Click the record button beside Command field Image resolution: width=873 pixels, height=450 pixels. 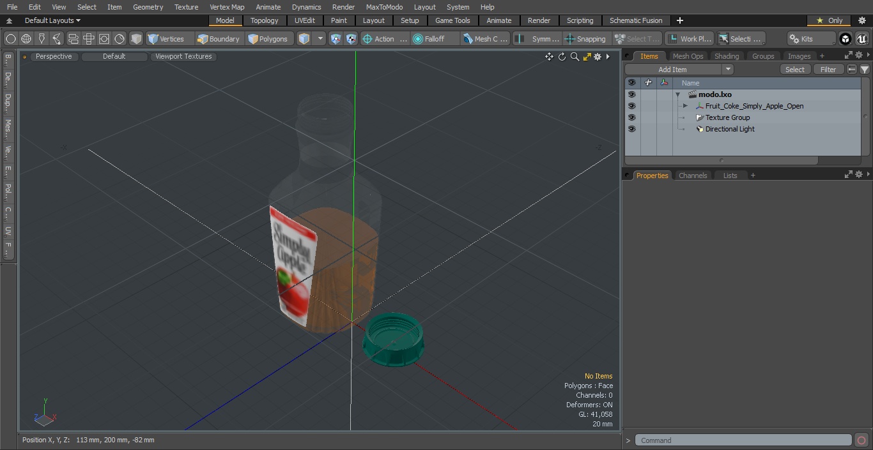point(861,440)
